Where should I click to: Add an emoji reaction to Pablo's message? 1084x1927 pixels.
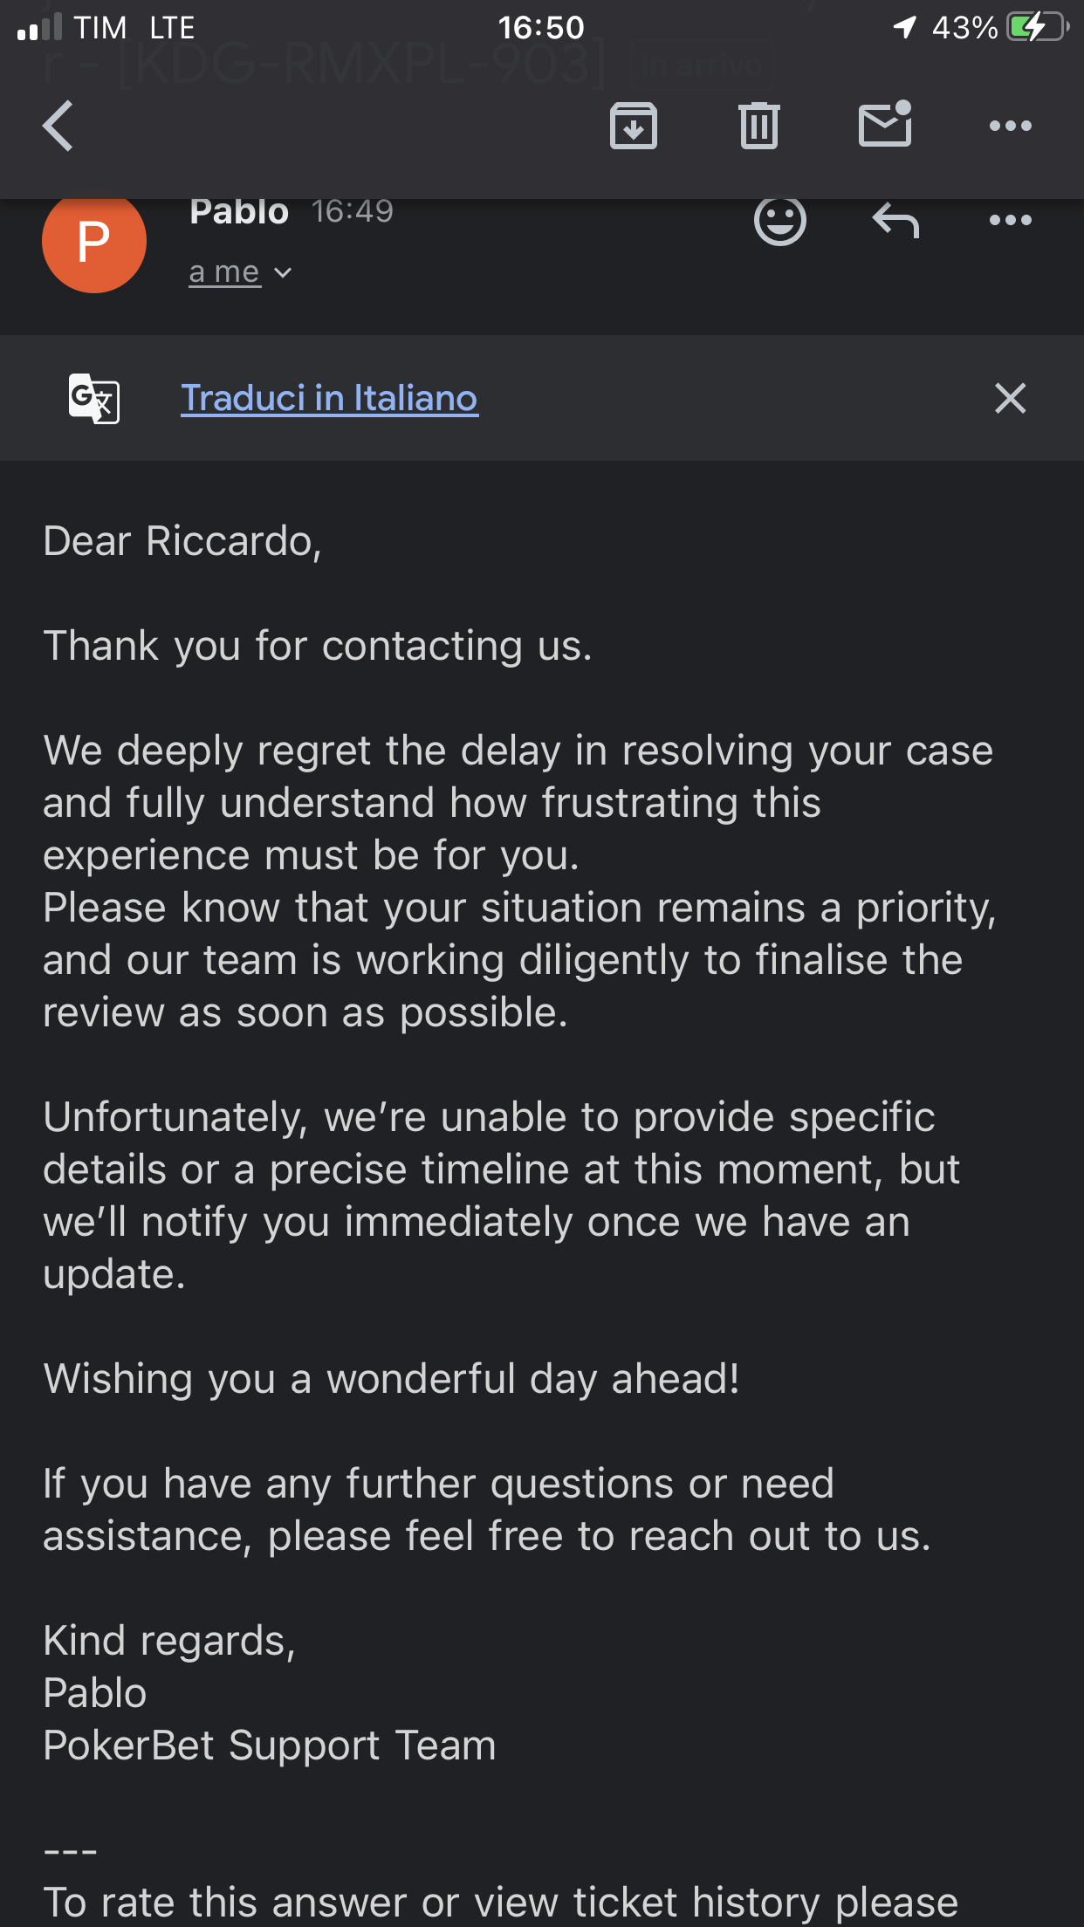point(779,220)
